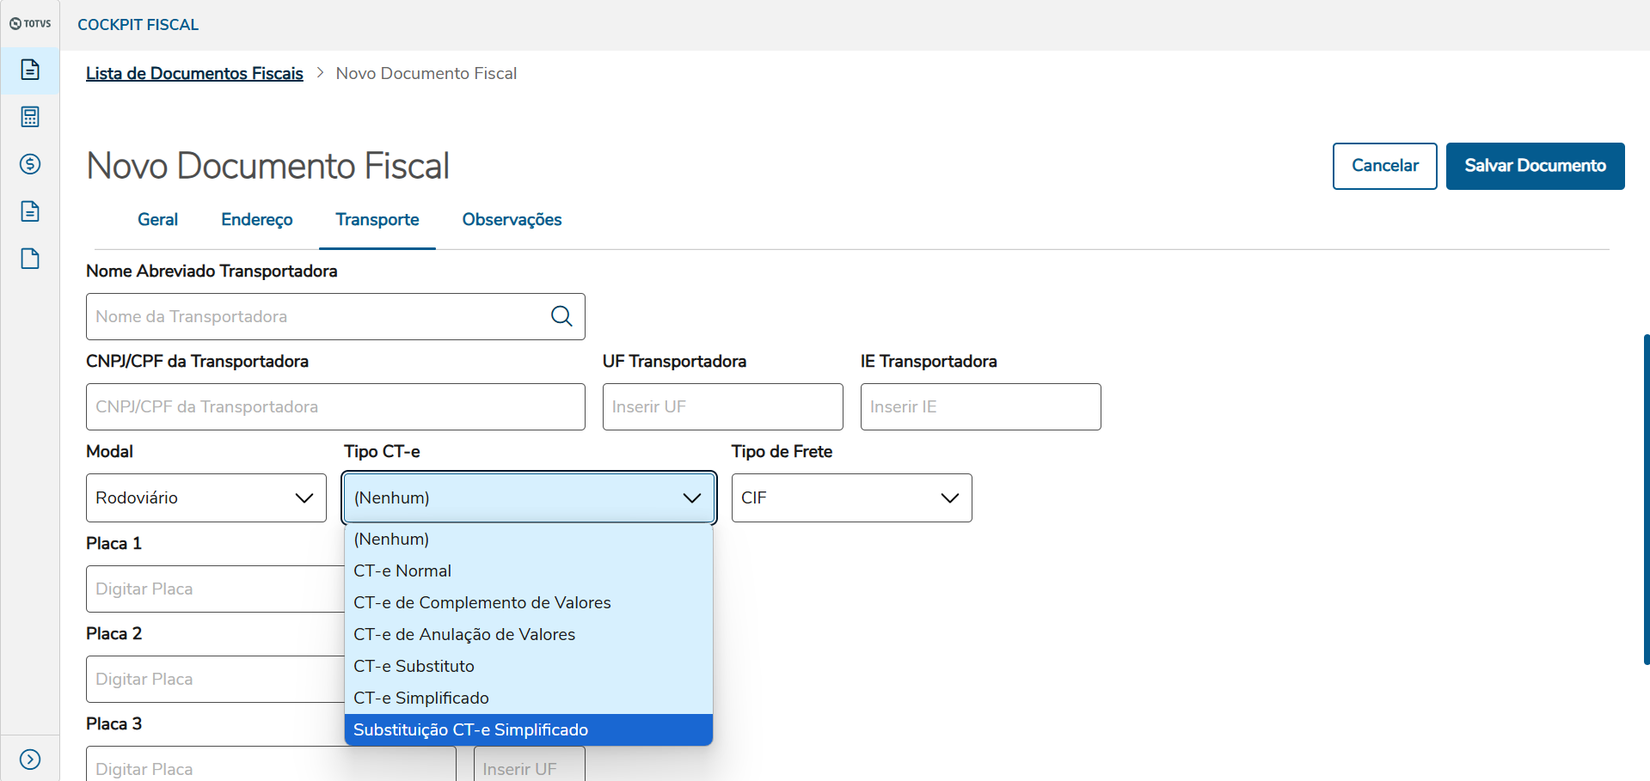
Task: Click the search magnifier in Transportadora field
Action: click(561, 316)
